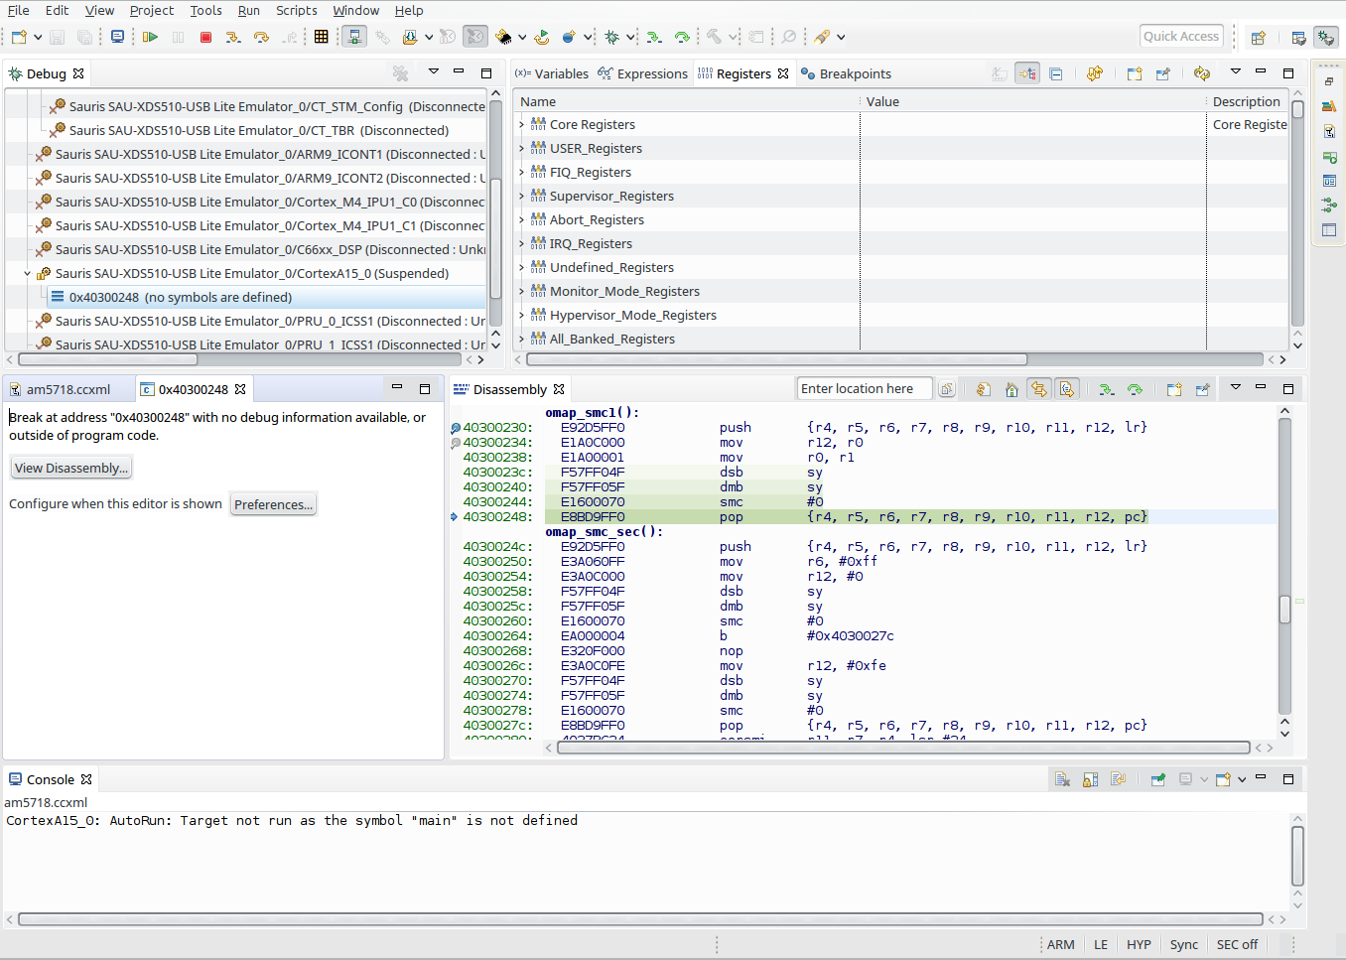Click the Enter location here field

(863, 389)
